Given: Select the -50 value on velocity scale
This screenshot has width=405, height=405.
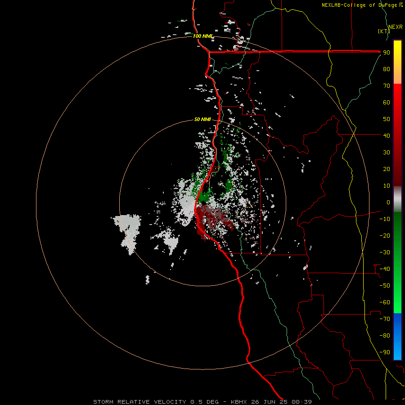Looking at the screenshot, I should click(x=385, y=286).
